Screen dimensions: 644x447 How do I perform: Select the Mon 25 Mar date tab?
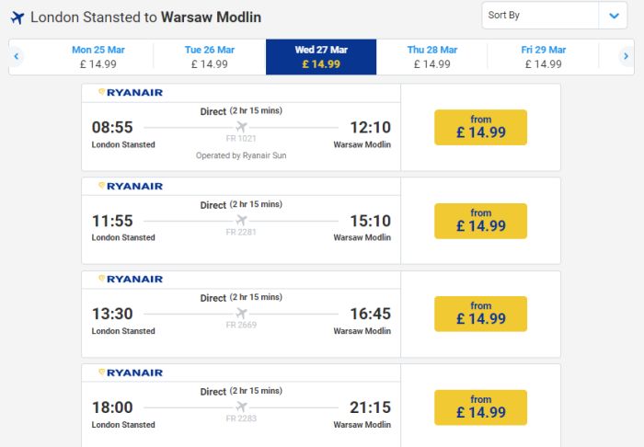(x=98, y=57)
